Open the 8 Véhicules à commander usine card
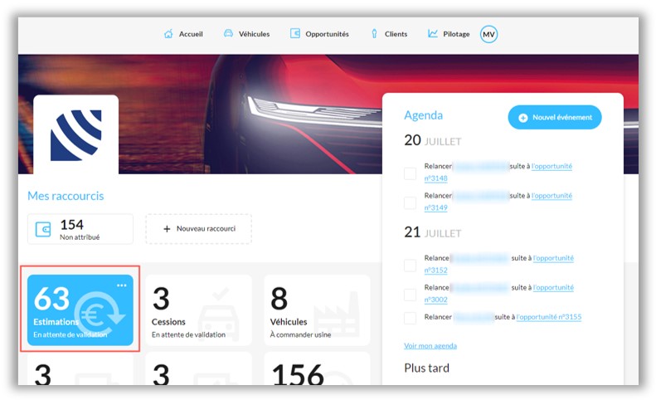The height and width of the screenshot is (400, 656). coord(317,310)
